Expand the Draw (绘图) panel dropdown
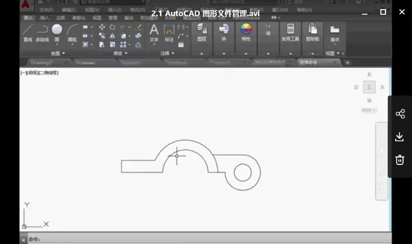The height and width of the screenshot is (244, 412). coord(58,53)
